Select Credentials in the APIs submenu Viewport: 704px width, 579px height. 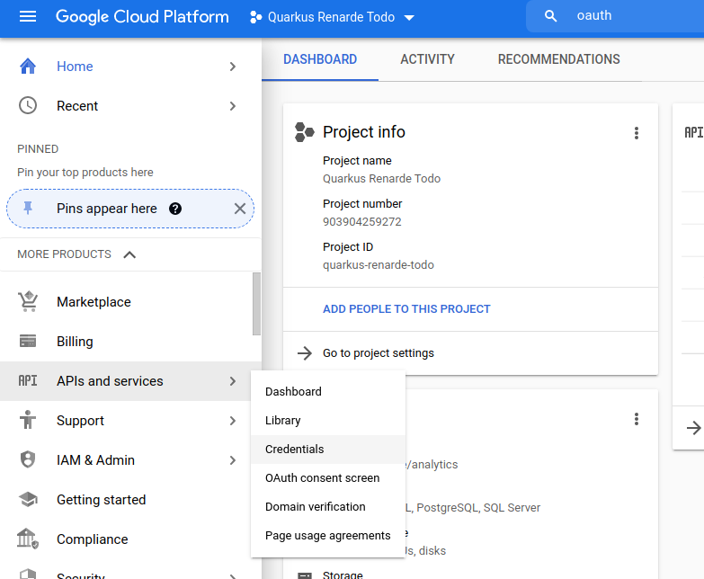[x=328, y=449]
